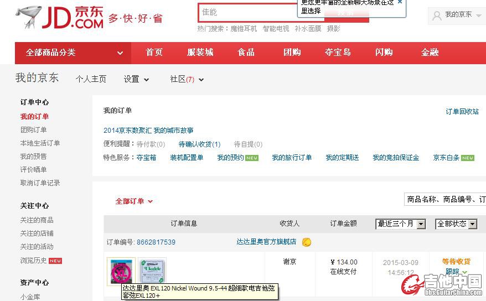Click the order date 2015-03-09
Viewport: 486px width, 301px height.
(400, 263)
